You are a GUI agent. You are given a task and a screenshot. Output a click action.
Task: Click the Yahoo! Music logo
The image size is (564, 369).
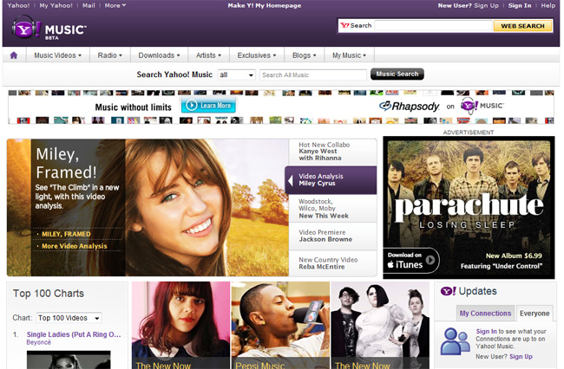(49, 29)
